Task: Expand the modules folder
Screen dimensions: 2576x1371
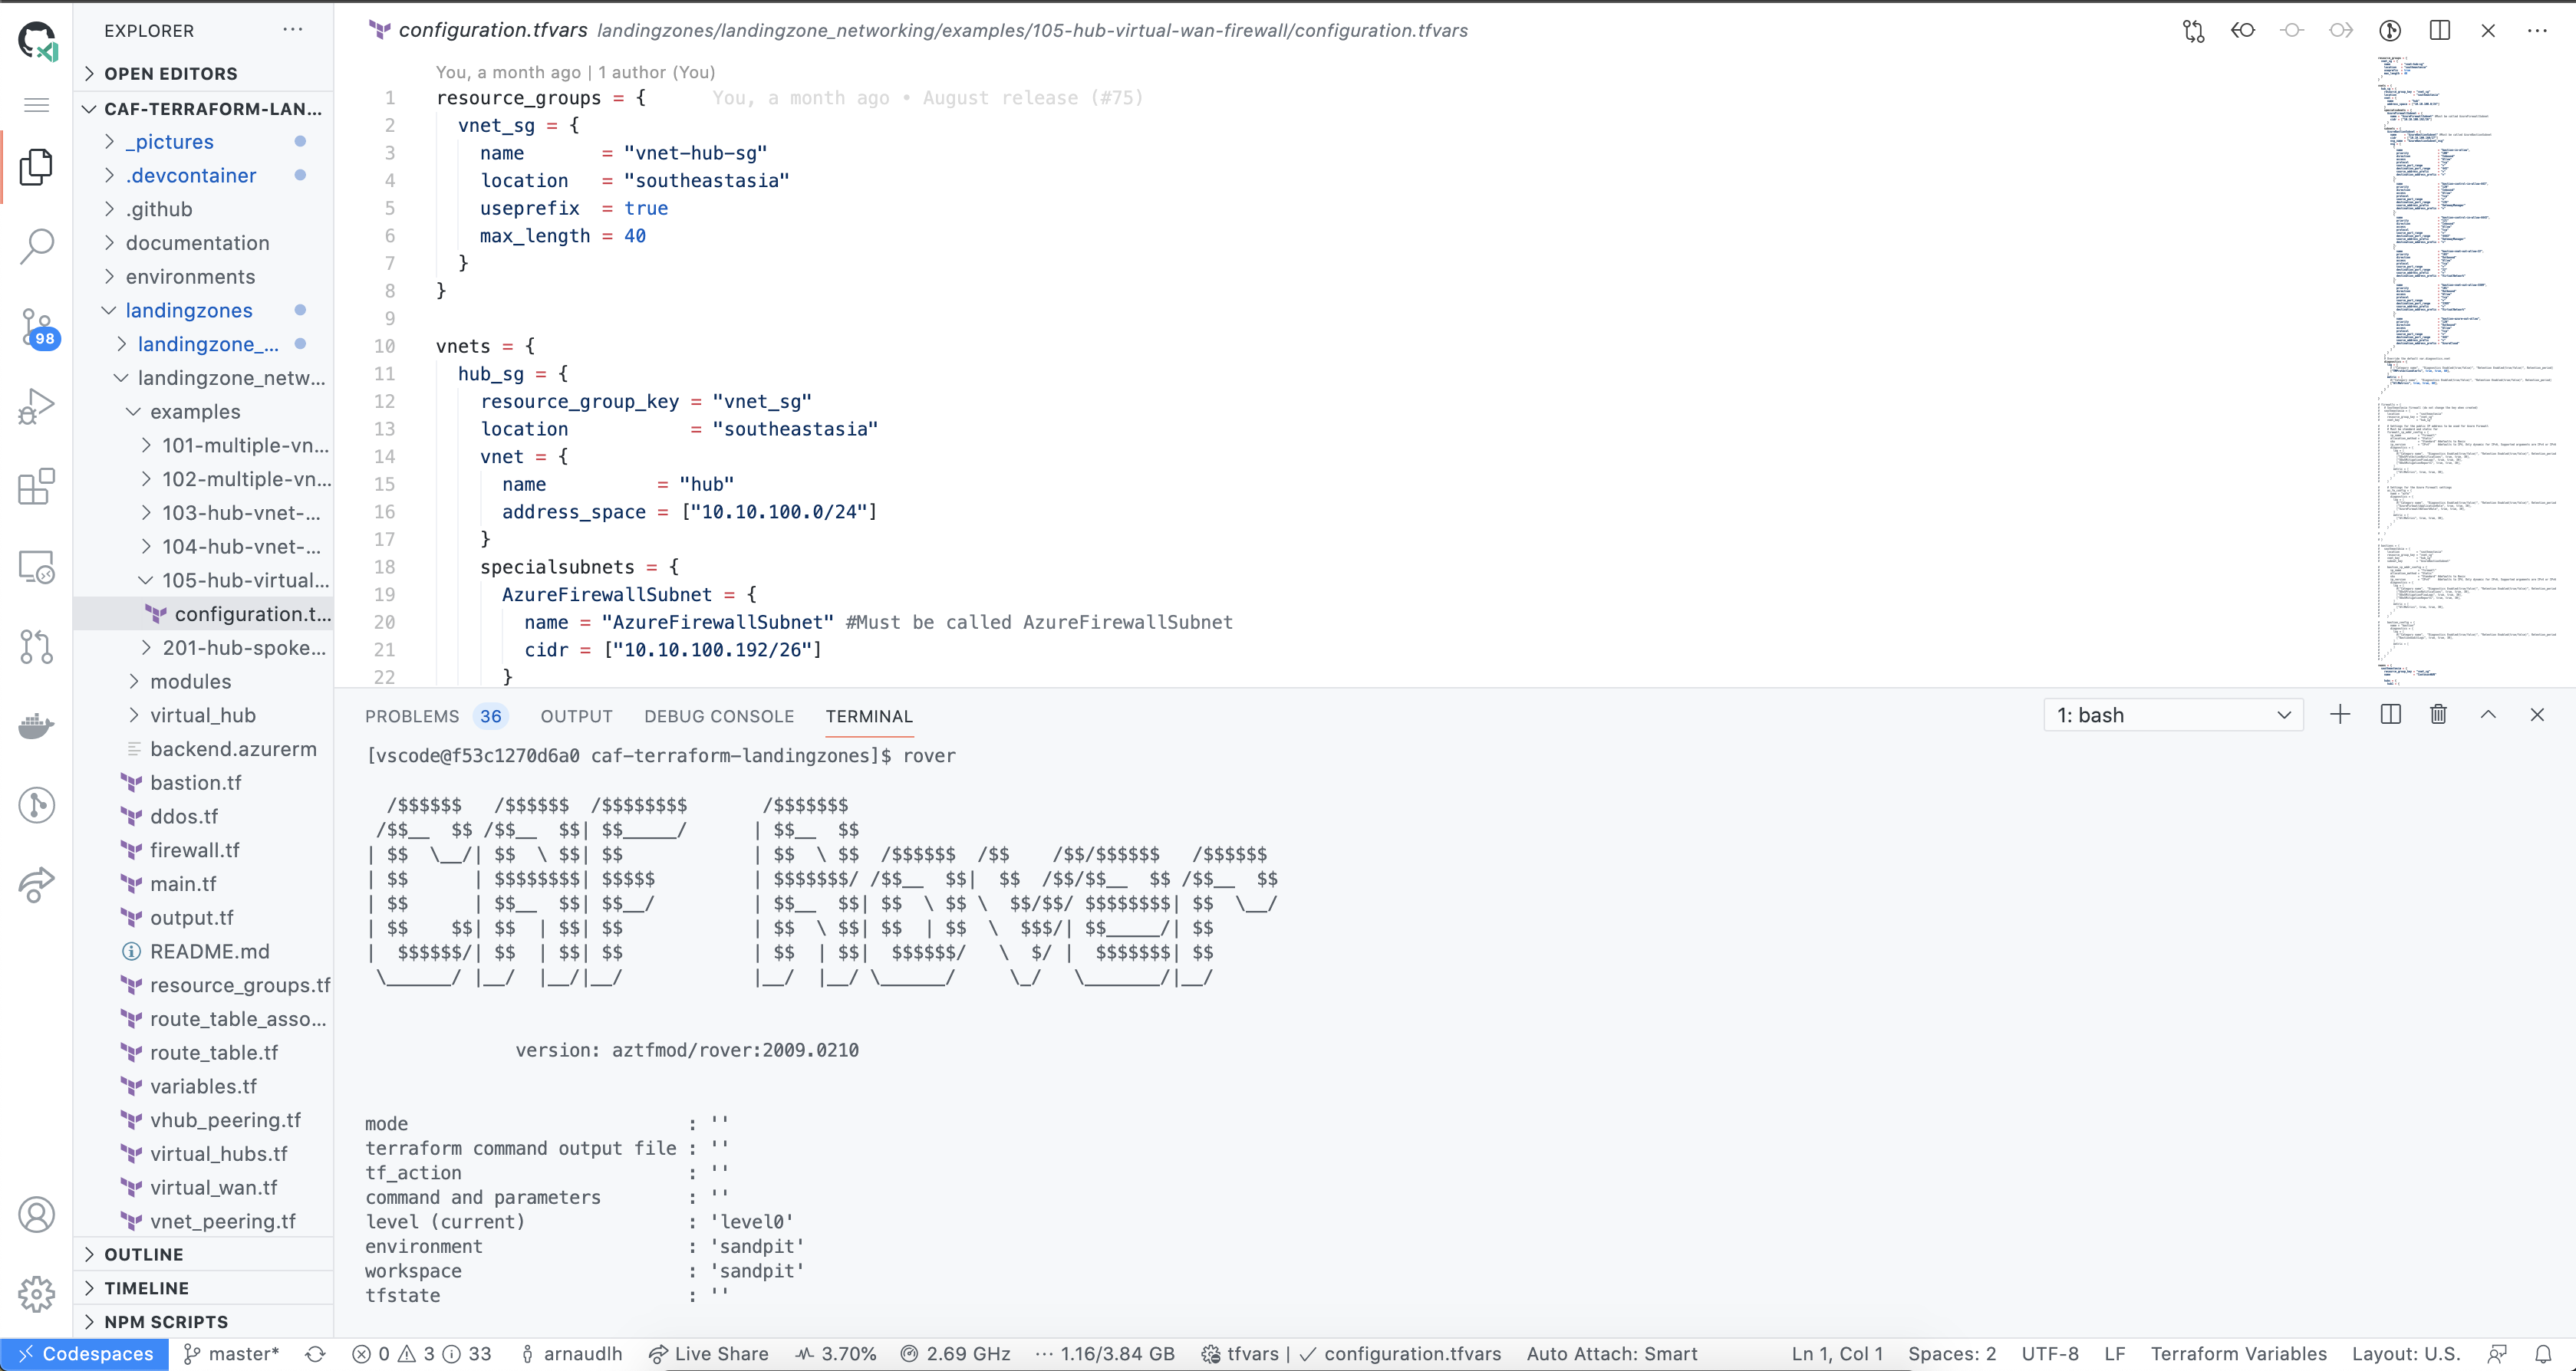Action: tap(190, 682)
